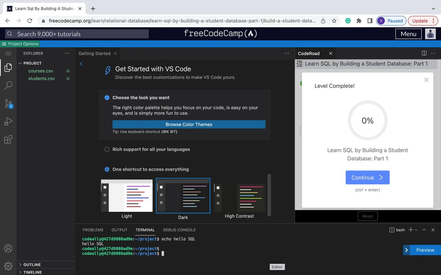
Task: Click the browser address bar URL
Action: click(x=182, y=21)
